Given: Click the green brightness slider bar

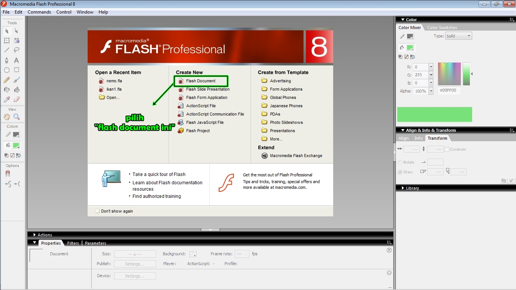Looking at the screenshot, I should pos(467,74).
